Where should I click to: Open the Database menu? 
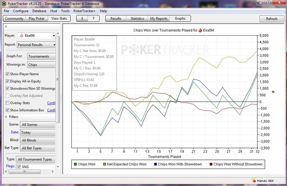tap(39, 11)
